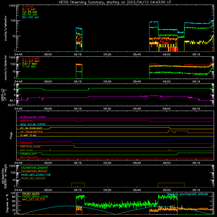Image resolution: width=217 pixels, height=217 pixels.
Task: Click the '0.1-0.3 MeV' legend label
Action: pos(31,58)
